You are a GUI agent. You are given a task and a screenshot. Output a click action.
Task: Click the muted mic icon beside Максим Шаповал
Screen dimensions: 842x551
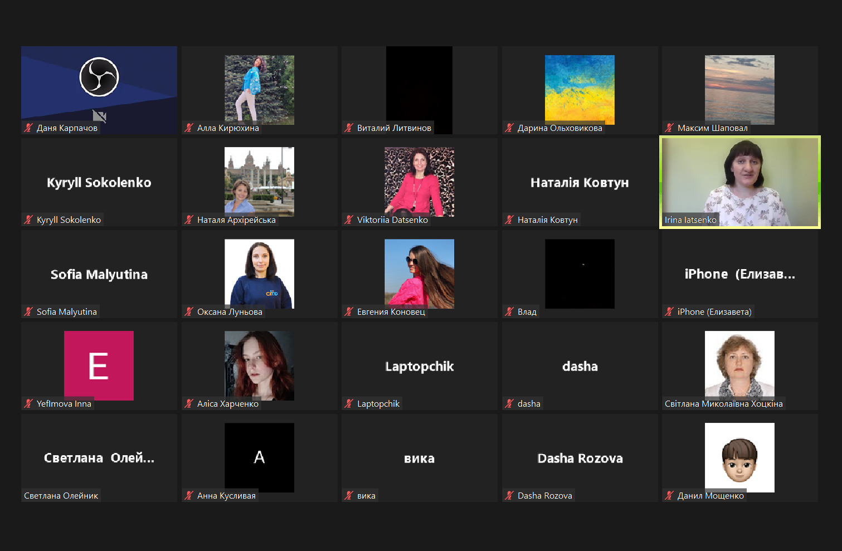pos(669,128)
